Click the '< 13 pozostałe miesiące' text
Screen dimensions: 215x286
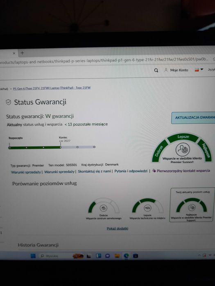(x=86, y=124)
